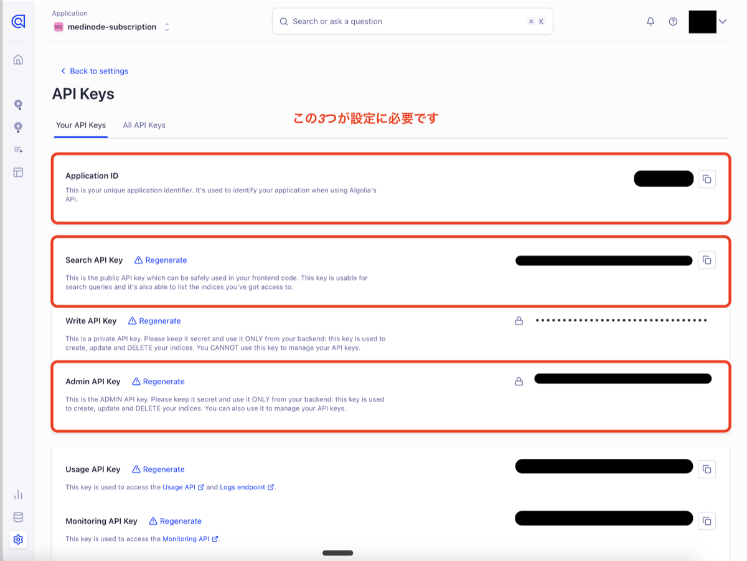Copy the Search API Key
This screenshot has height=561, width=747.
click(707, 260)
